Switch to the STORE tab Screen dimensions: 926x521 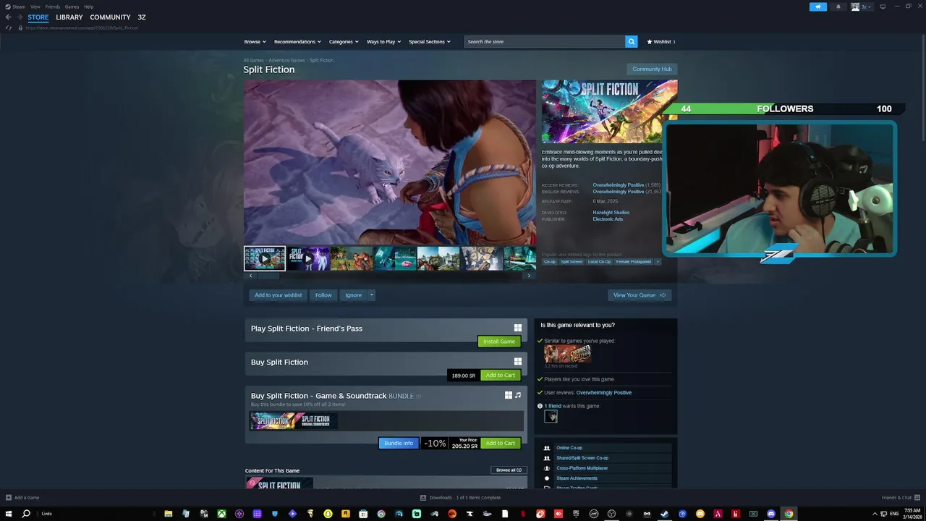point(38,17)
